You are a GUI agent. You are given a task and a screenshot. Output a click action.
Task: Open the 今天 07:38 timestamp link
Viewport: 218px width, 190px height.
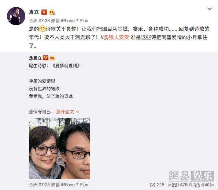click(x=39, y=21)
